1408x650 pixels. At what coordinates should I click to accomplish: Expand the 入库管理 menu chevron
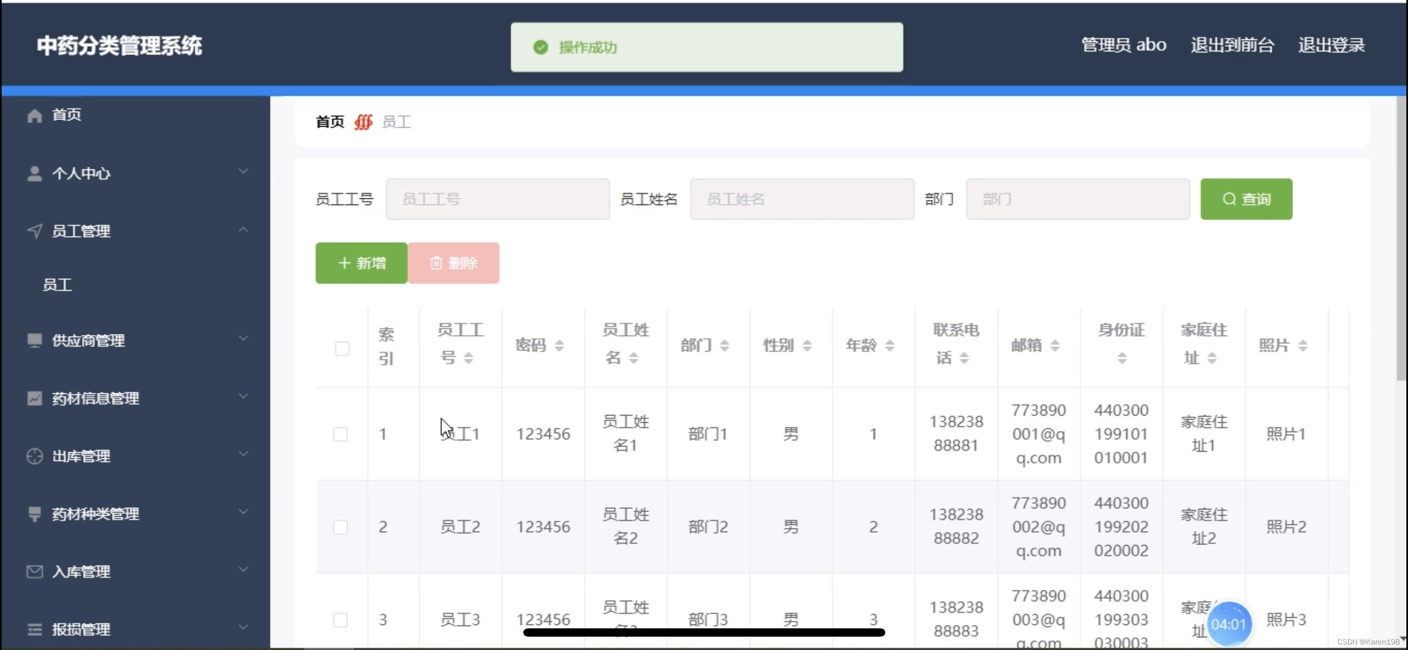click(x=243, y=569)
